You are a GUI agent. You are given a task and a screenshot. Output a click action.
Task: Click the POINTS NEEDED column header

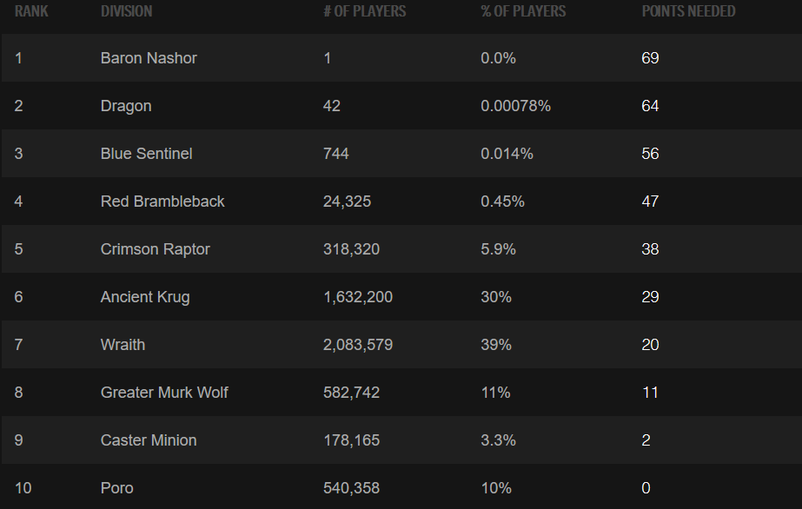(688, 11)
